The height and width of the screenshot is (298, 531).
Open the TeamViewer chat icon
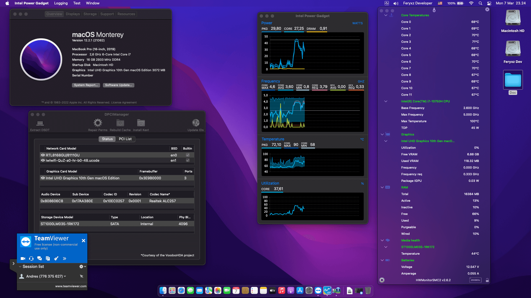40,259
